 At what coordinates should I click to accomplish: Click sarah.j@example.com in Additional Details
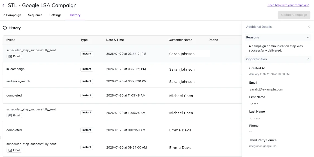coord(266,89)
